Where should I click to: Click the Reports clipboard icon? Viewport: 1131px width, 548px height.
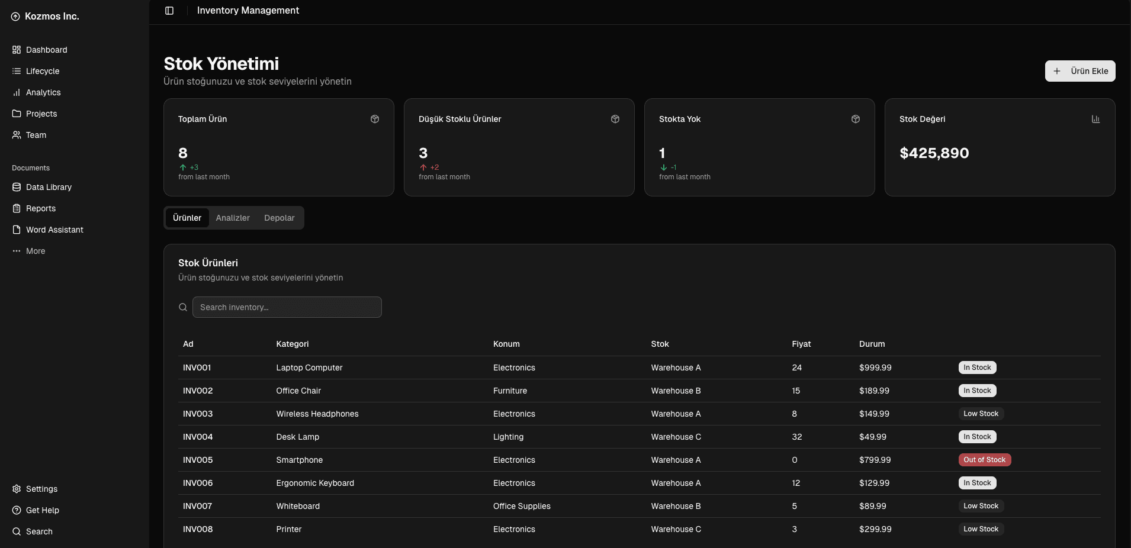pyautogui.click(x=17, y=208)
